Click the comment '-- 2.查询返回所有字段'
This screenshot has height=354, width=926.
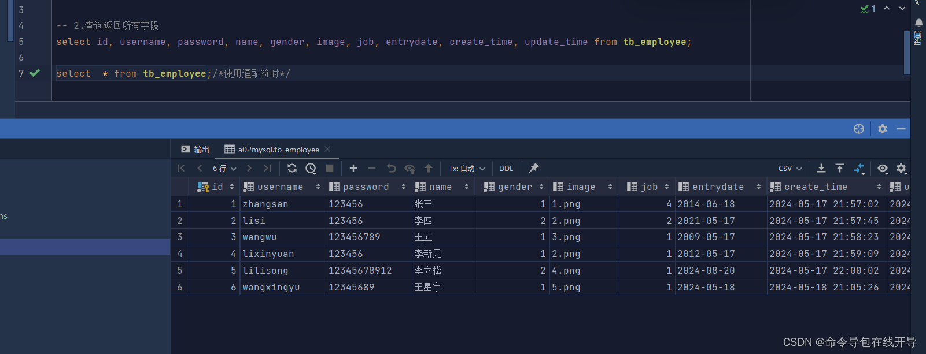point(108,25)
